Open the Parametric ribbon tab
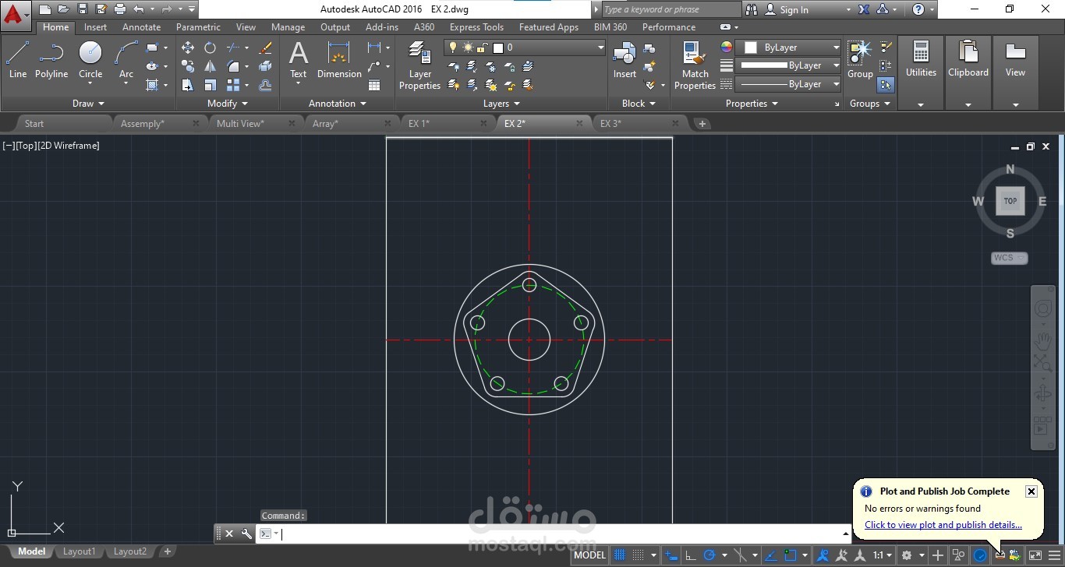This screenshot has height=567, width=1065. click(198, 26)
